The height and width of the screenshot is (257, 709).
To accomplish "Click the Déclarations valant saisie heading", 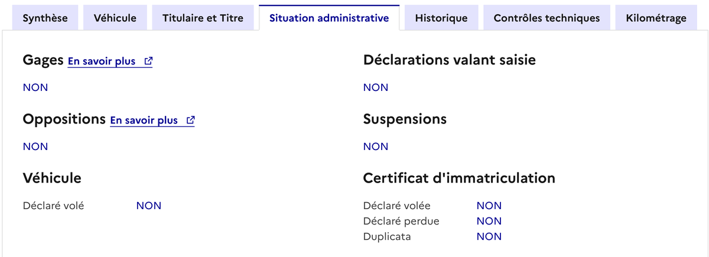I will click(449, 60).
